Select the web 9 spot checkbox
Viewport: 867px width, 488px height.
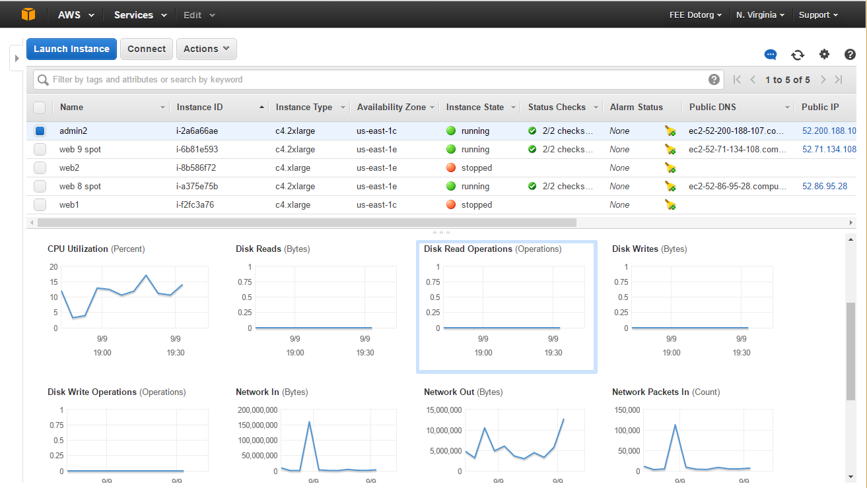click(x=40, y=150)
